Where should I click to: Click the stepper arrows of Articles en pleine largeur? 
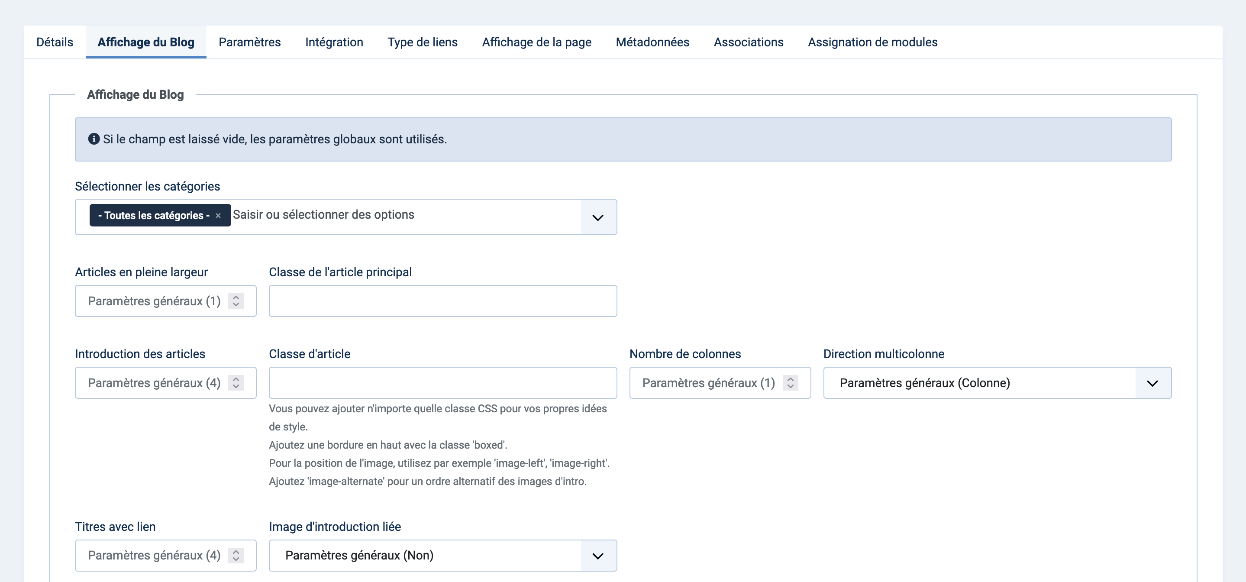(236, 301)
